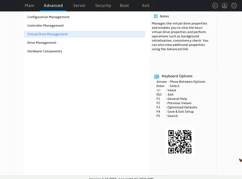Image resolution: width=242 pixels, height=179 pixels.
Task: Click the 'F4 : Save & Exit Setup' line
Action: coord(175,111)
